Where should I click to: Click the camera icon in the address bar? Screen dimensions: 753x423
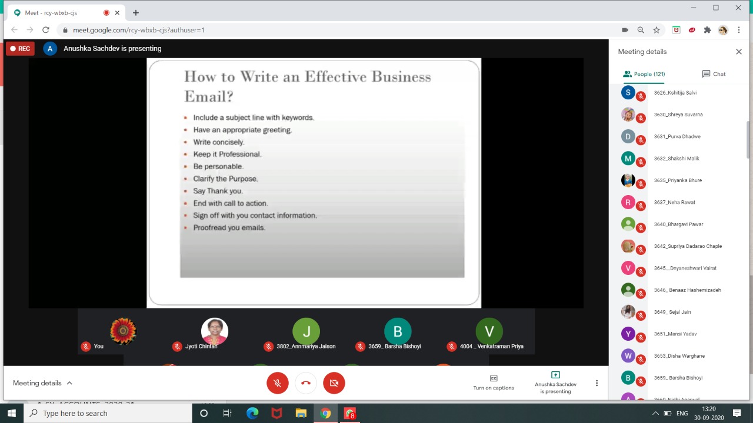625,29
